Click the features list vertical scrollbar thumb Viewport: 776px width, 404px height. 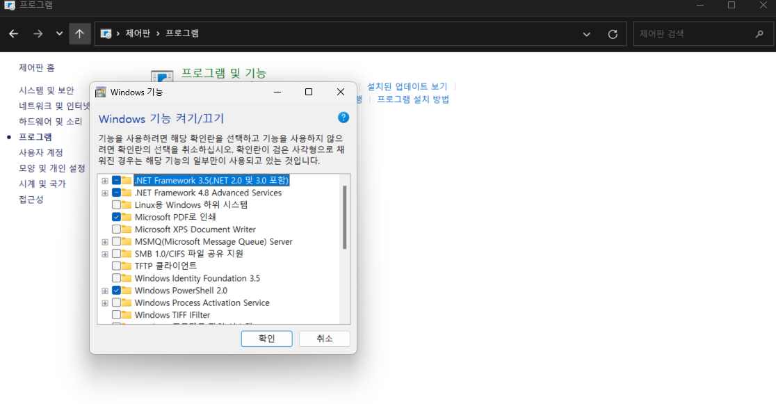coord(344,218)
